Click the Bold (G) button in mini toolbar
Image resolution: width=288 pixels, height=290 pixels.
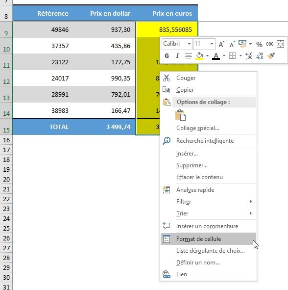pyautogui.click(x=167, y=55)
